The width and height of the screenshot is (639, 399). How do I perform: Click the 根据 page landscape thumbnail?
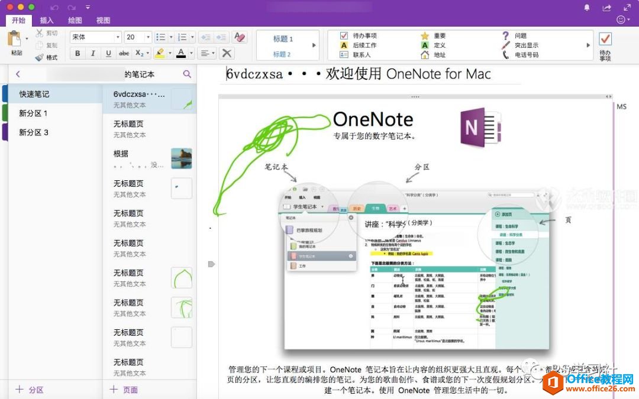click(x=182, y=158)
